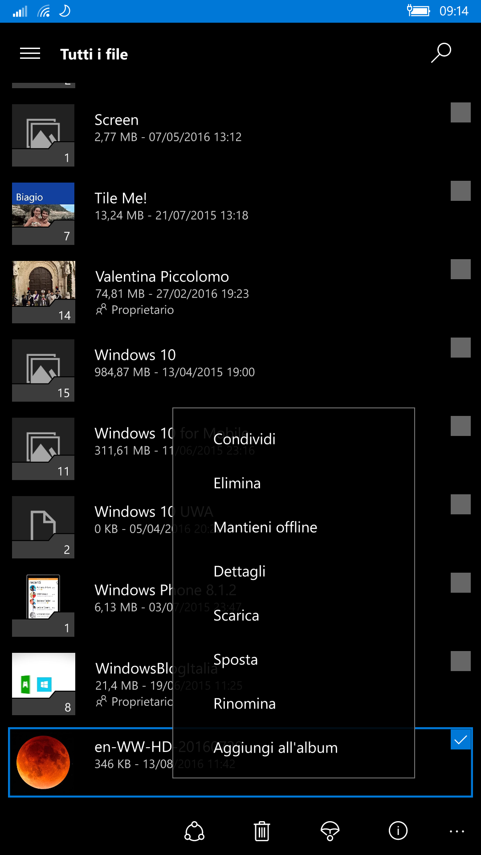Tap '74,81 MB - 27/02/2016 19:23' text
The image size is (481, 855).
click(x=172, y=293)
